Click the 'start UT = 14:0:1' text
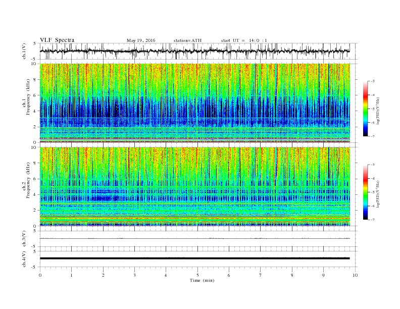This screenshot has height=309, width=400. (x=244, y=40)
